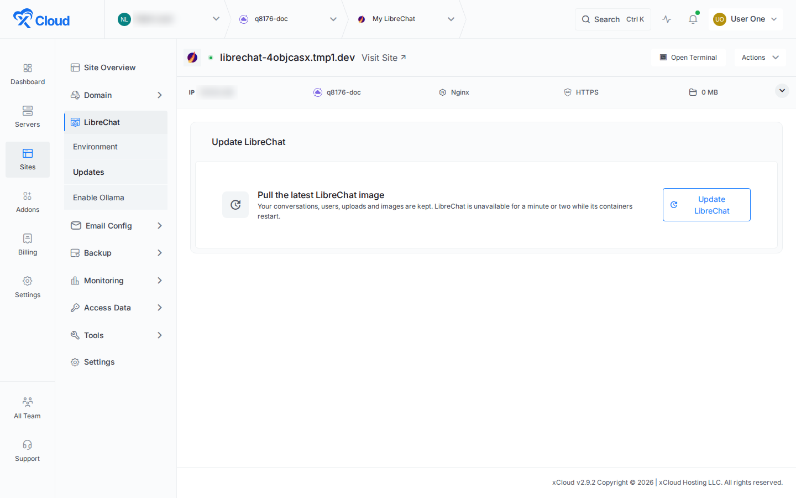Viewport: 796px width, 498px height.
Task: Open the Site Overview menu item
Action: point(116,68)
